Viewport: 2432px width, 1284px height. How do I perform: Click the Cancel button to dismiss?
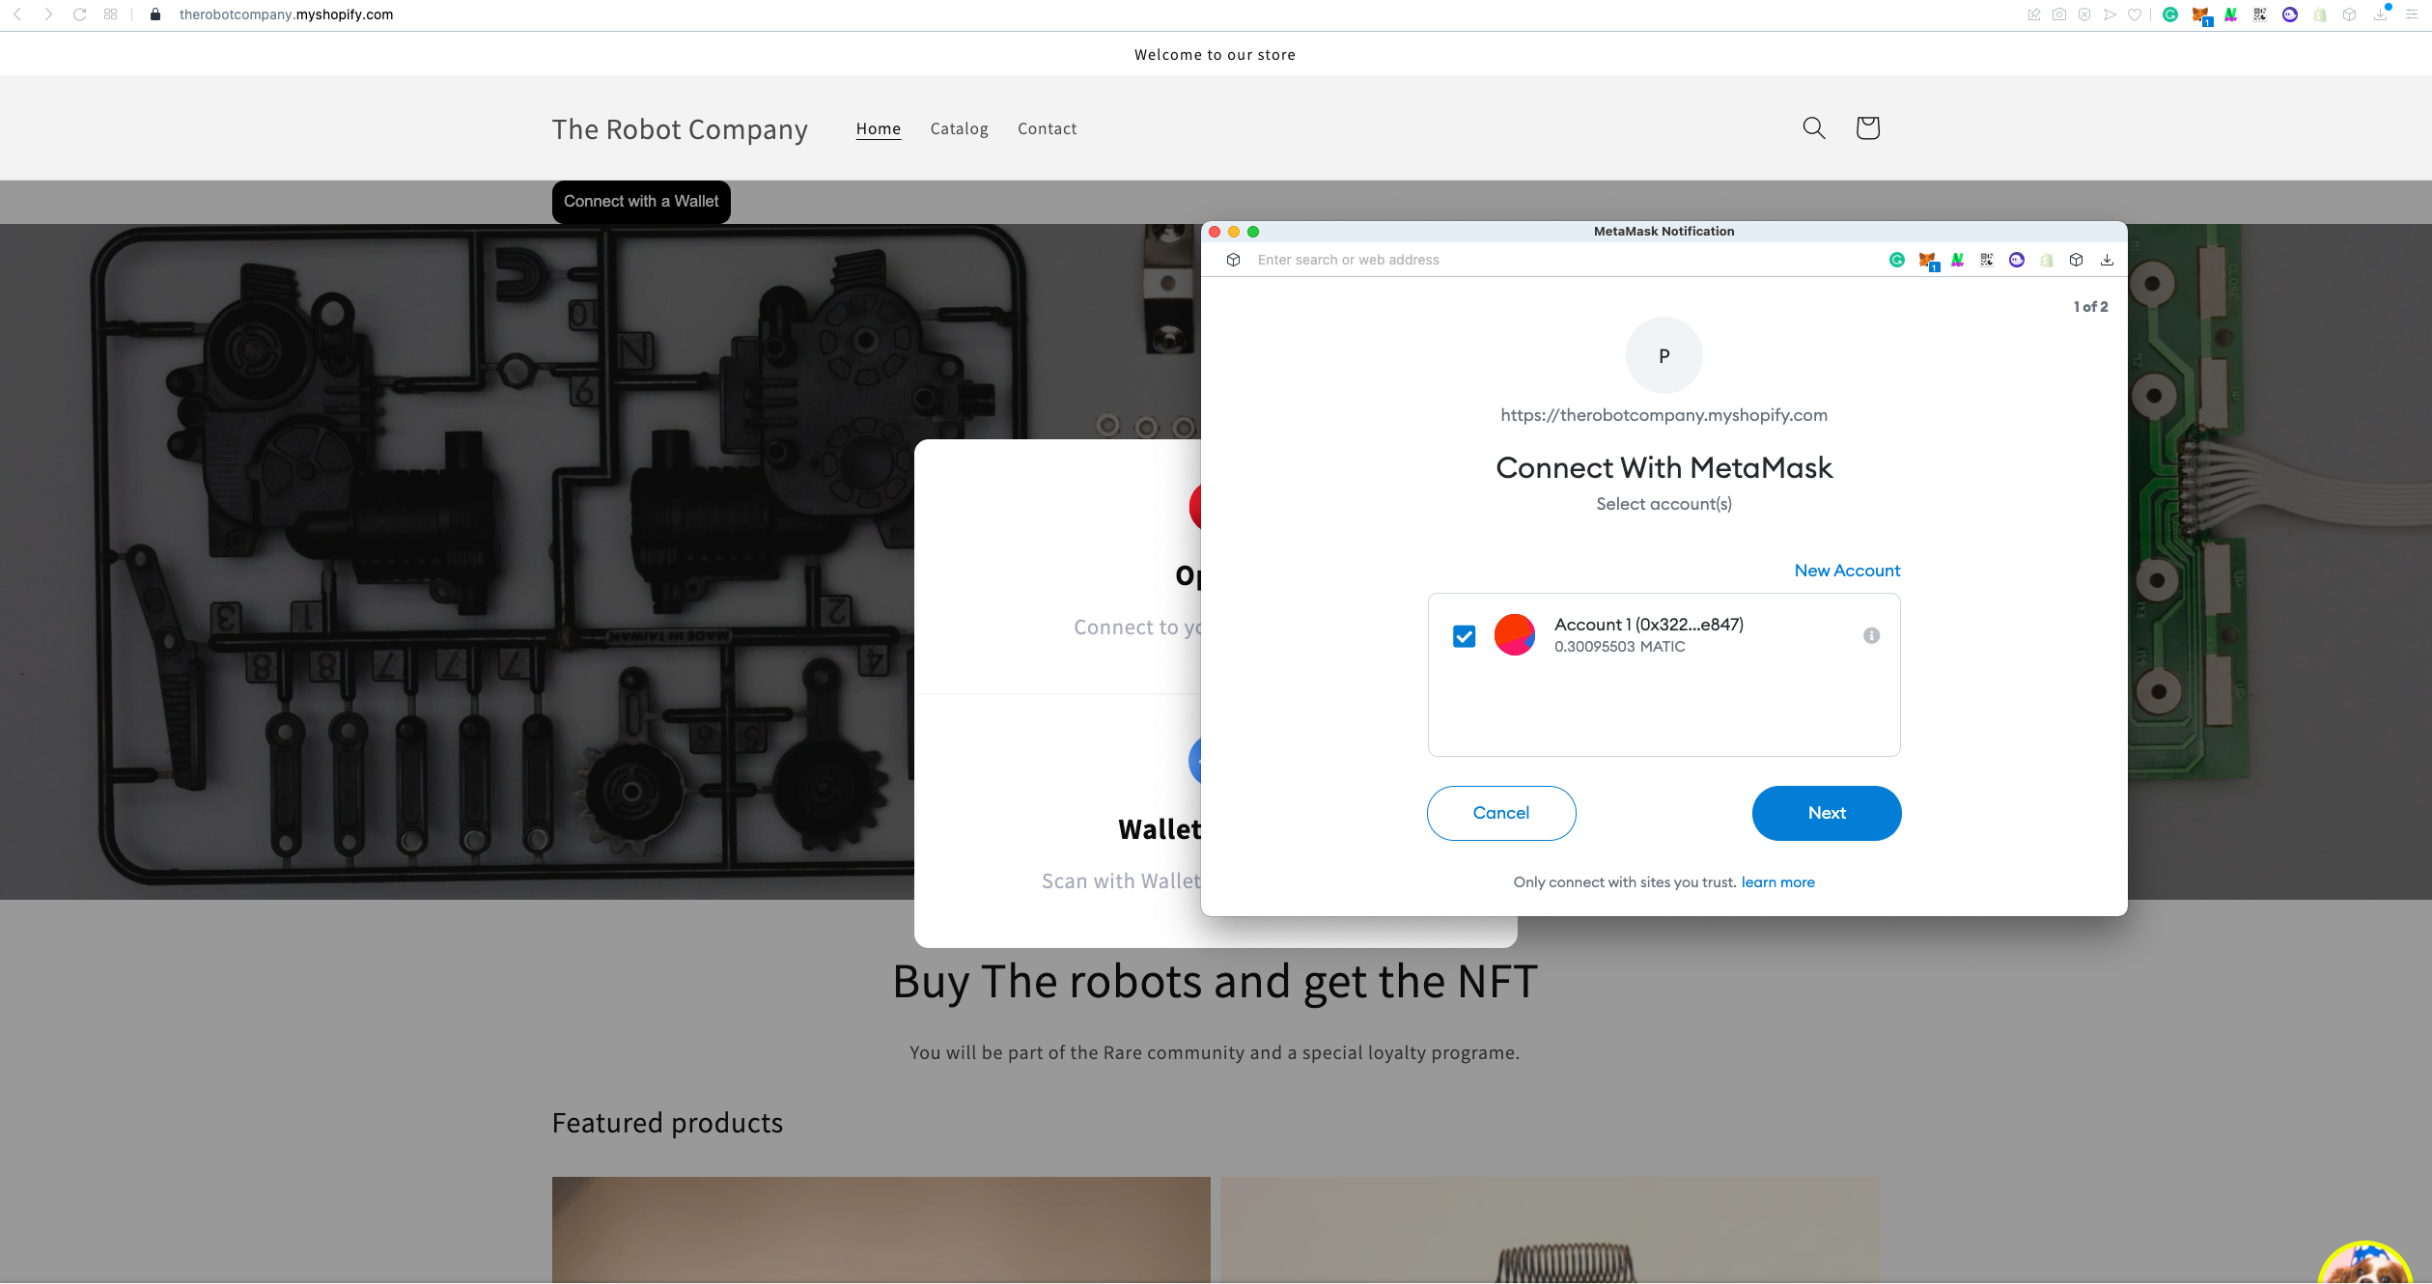click(x=1500, y=813)
